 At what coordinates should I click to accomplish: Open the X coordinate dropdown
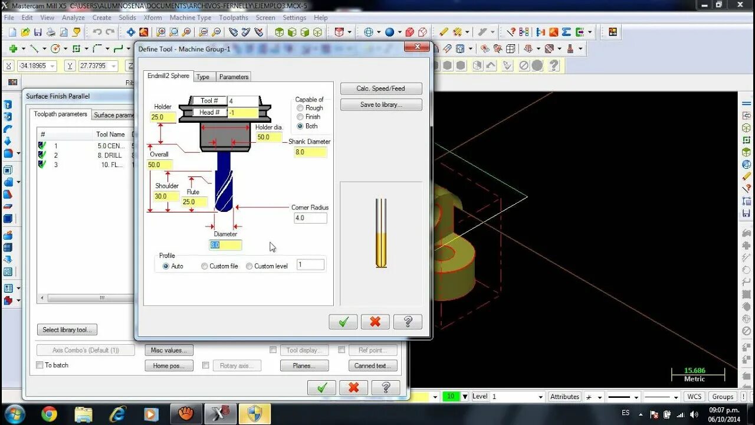click(x=52, y=66)
